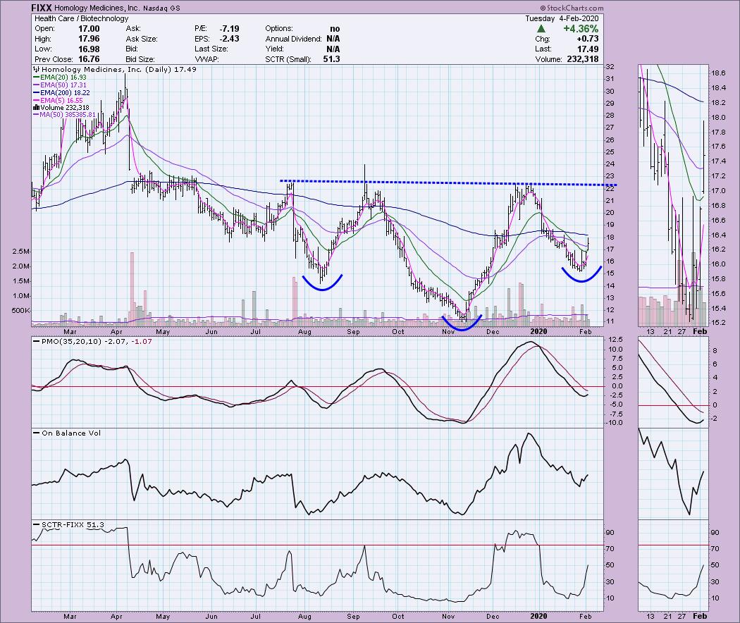Click the green up-triangle price change icon
Screen dimensions: 740x623
[541, 29]
